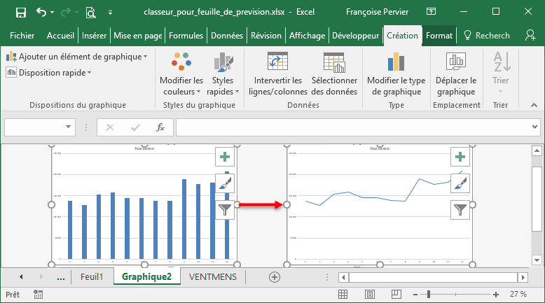
Task: Open chart filter on line chart
Action: point(460,209)
